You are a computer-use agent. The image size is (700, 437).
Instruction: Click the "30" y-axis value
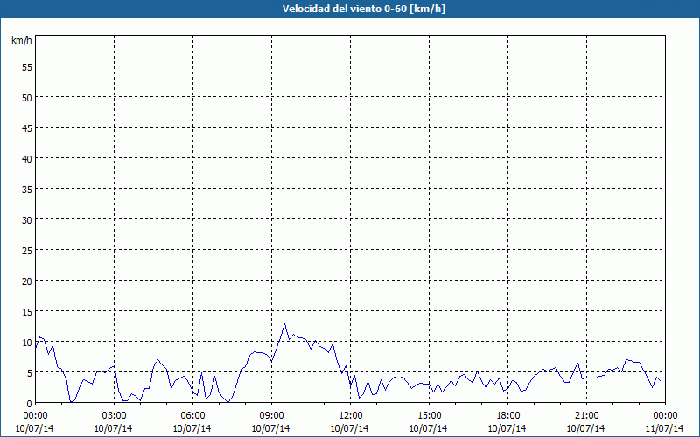(x=27, y=220)
